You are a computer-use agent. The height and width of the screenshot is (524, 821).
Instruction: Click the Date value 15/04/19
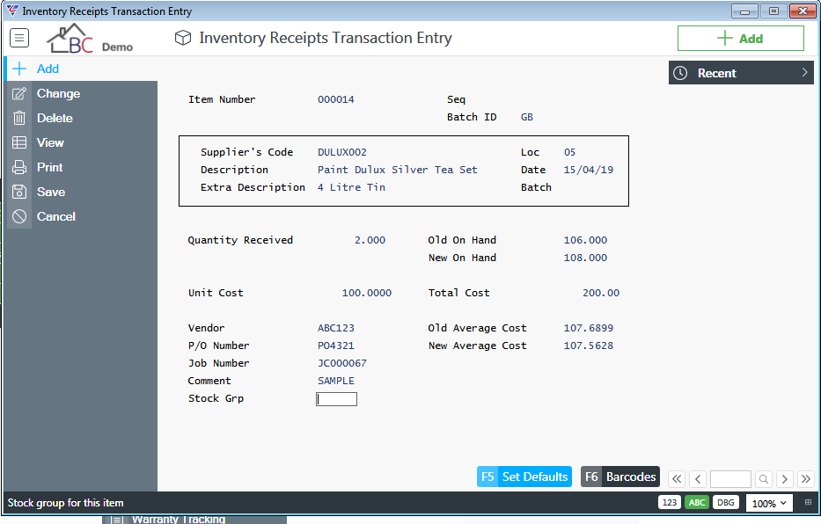tap(589, 170)
